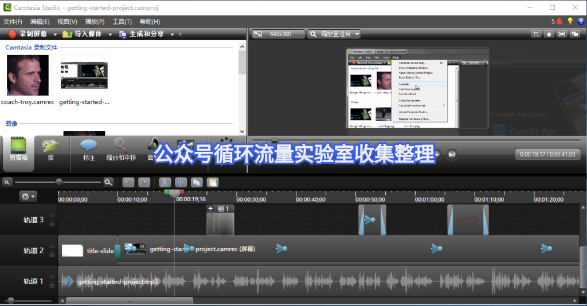Open dropdown arrow next to 导入媒体
Screen dimensions: 587x306
tap(110, 34)
